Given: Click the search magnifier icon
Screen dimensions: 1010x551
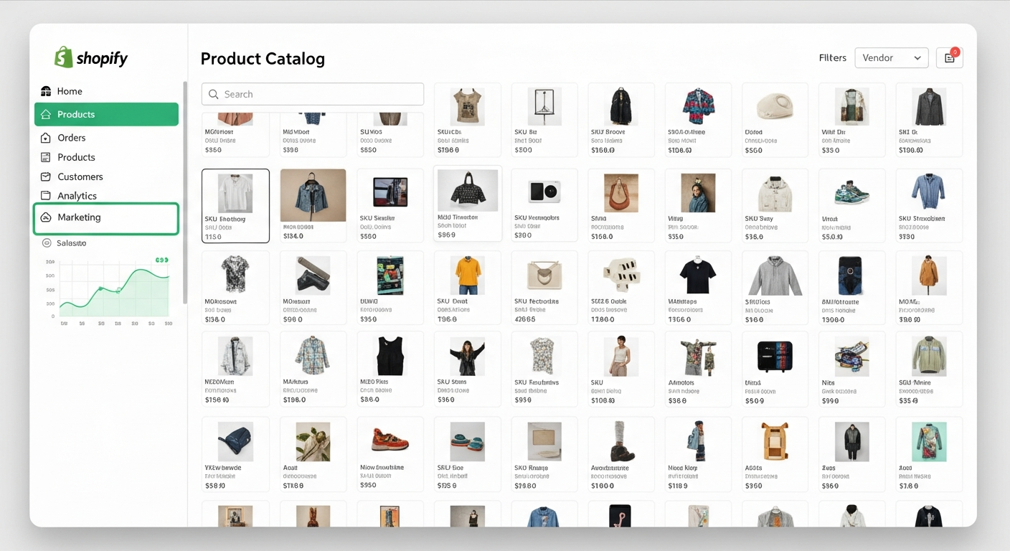Looking at the screenshot, I should tap(213, 94).
